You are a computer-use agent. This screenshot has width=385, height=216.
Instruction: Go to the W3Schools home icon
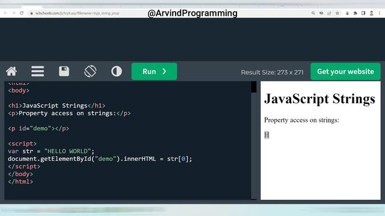(x=11, y=71)
